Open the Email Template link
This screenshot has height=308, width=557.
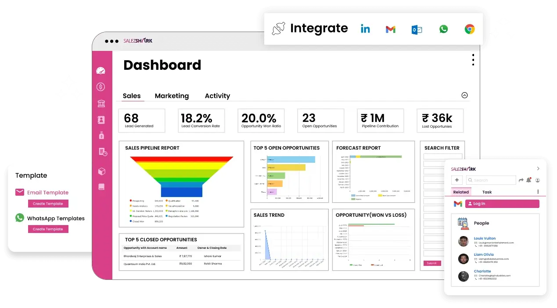[x=48, y=192]
